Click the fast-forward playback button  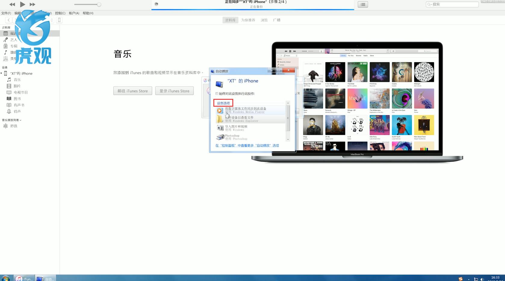[x=32, y=5]
